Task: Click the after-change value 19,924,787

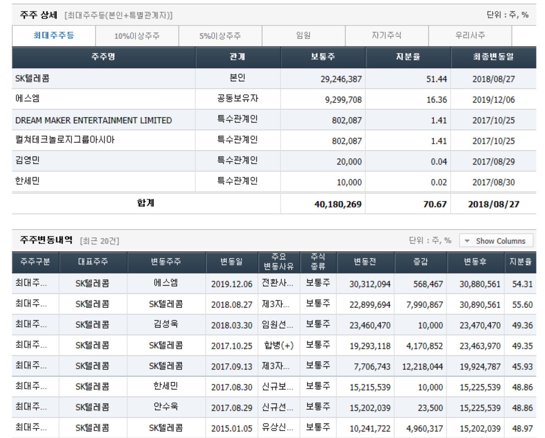Action: tap(480, 366)
